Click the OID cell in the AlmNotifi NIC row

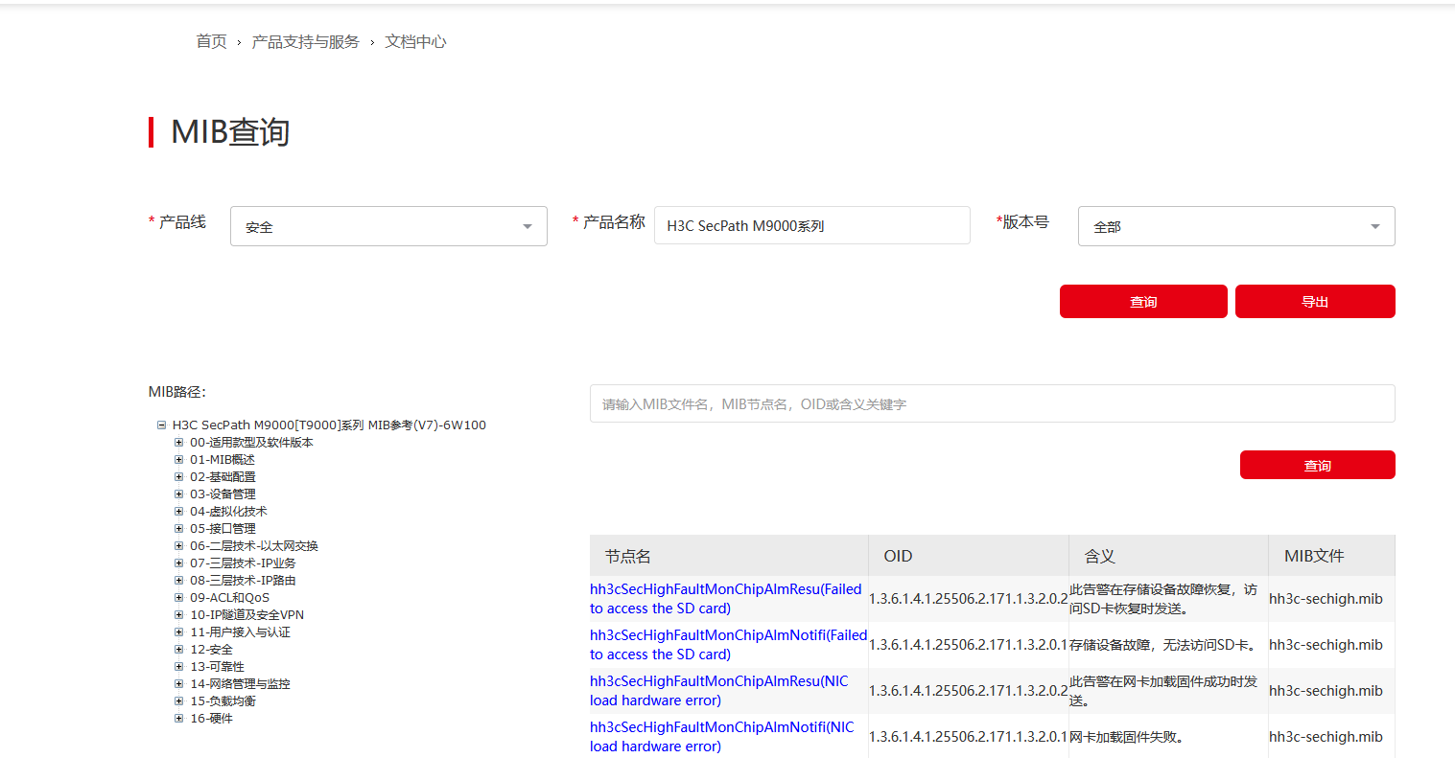click(x=969, y=737)
